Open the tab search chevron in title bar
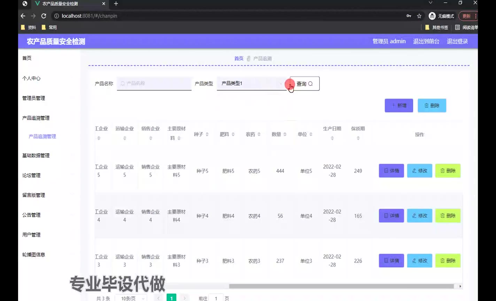The image size is (496, 301). 431,3
